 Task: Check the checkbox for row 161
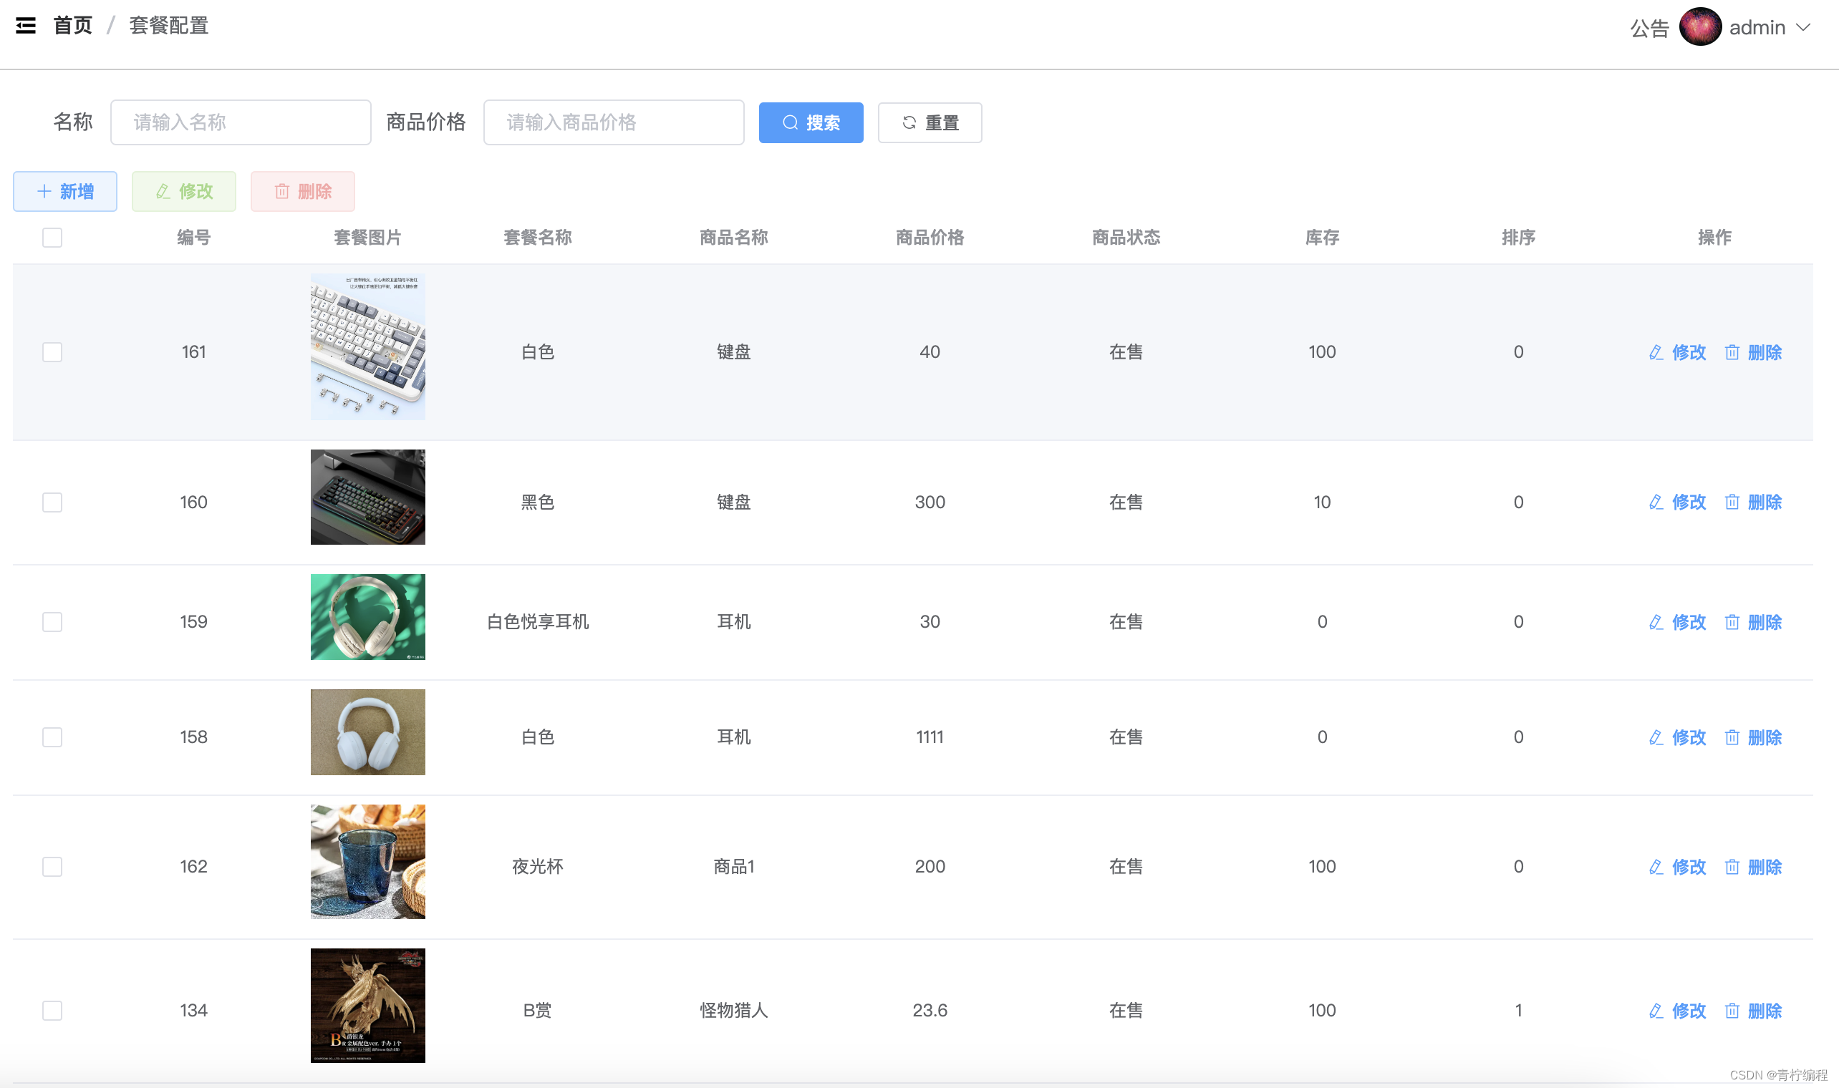tap(52, 353)
